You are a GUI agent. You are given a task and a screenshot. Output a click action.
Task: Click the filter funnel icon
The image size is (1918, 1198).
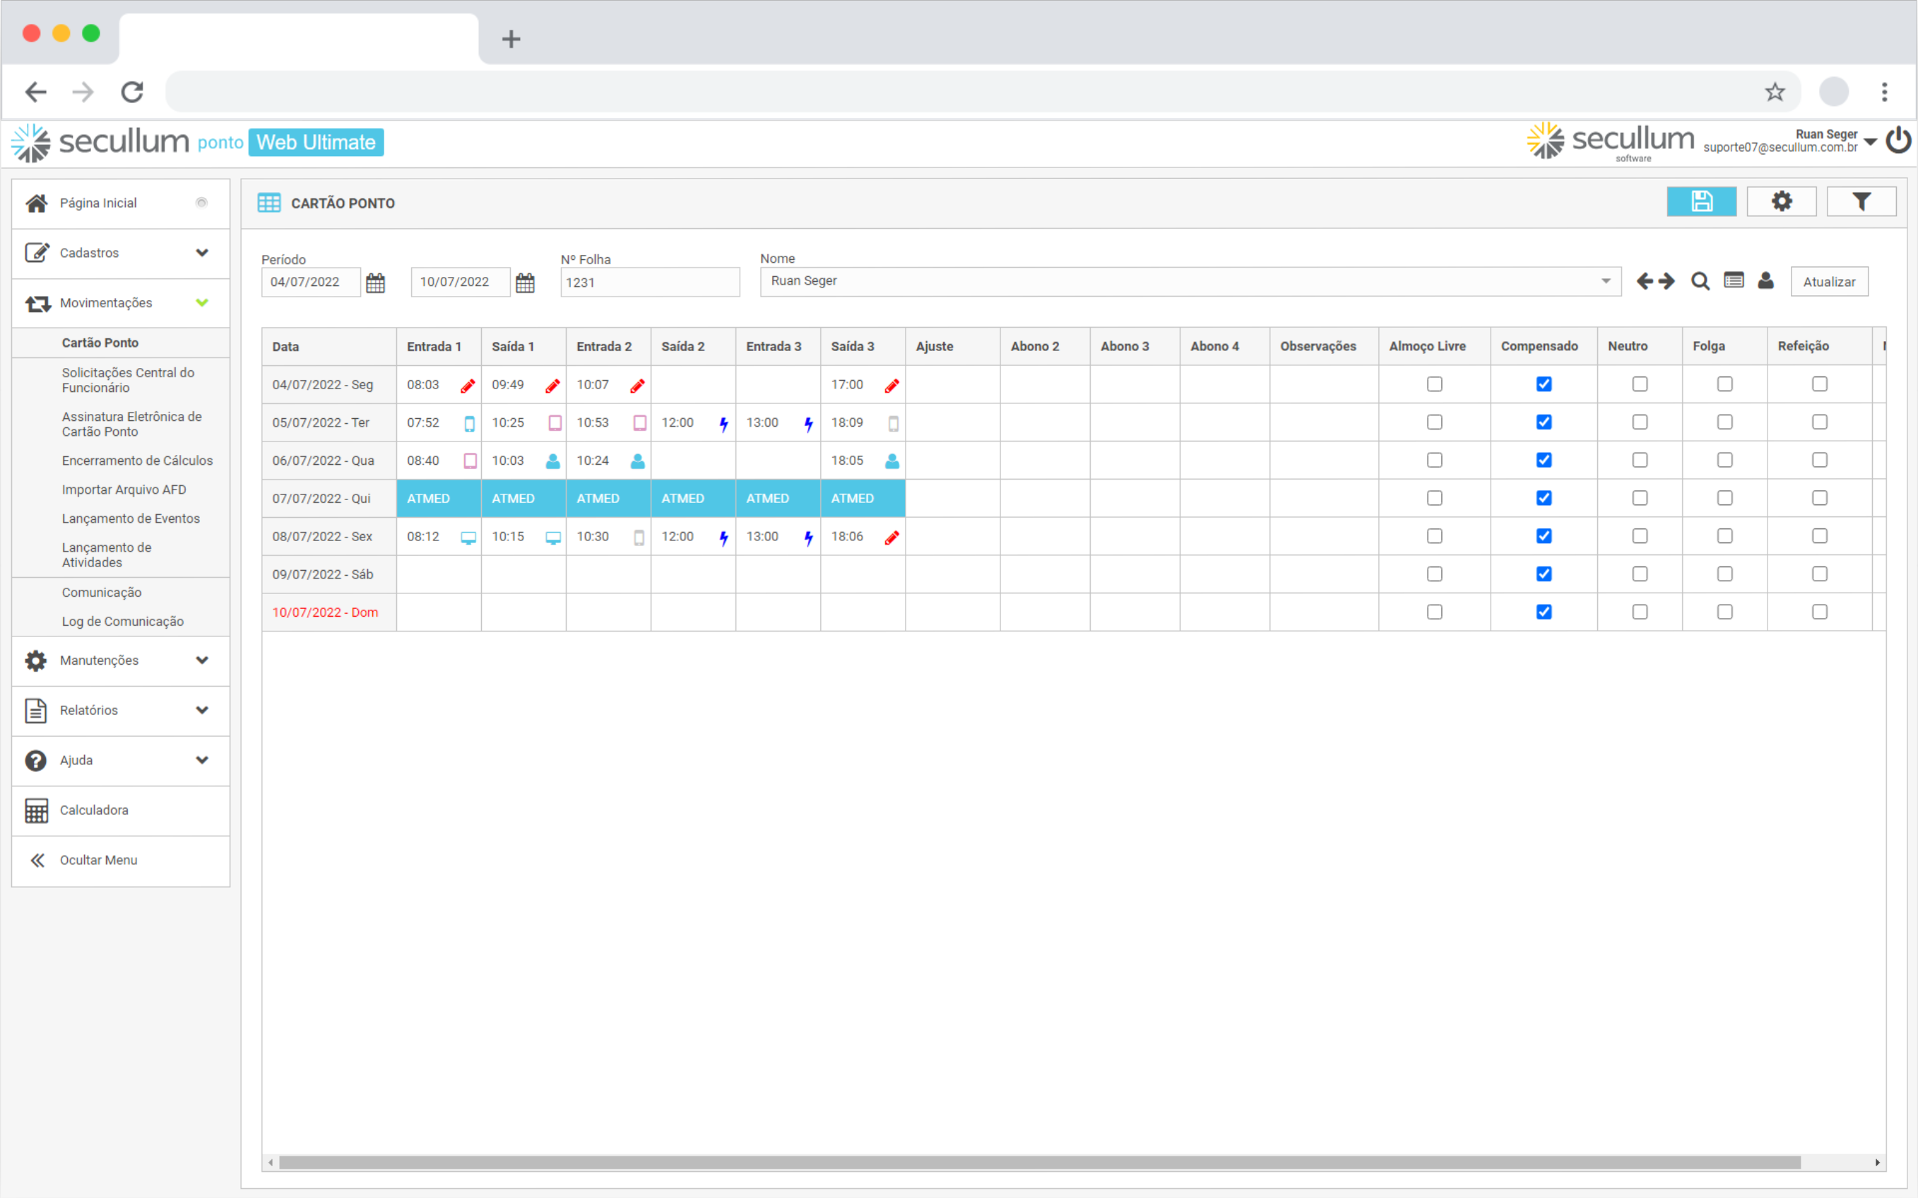pyautogui.click(x=1861, y=201)
